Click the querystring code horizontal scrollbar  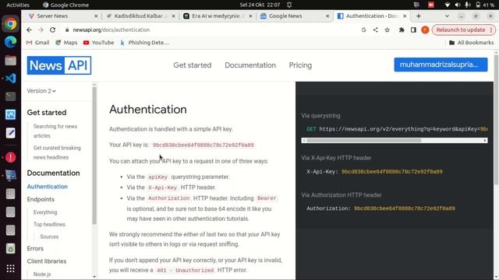pos(394,140)
